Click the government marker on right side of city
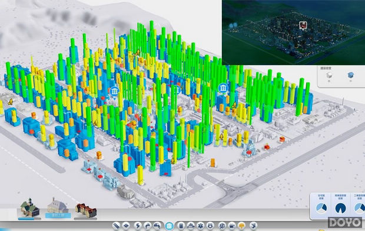Image resolution: width=365 pixels, height=231 pixels. [223, 88]
